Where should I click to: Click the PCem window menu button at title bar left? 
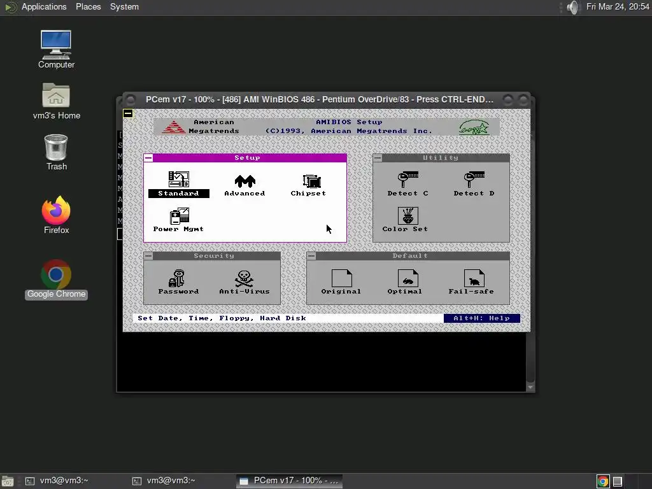click(x=131, y=100)
